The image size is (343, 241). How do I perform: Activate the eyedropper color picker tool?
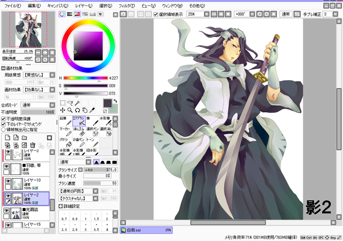[x=92, y=110]
